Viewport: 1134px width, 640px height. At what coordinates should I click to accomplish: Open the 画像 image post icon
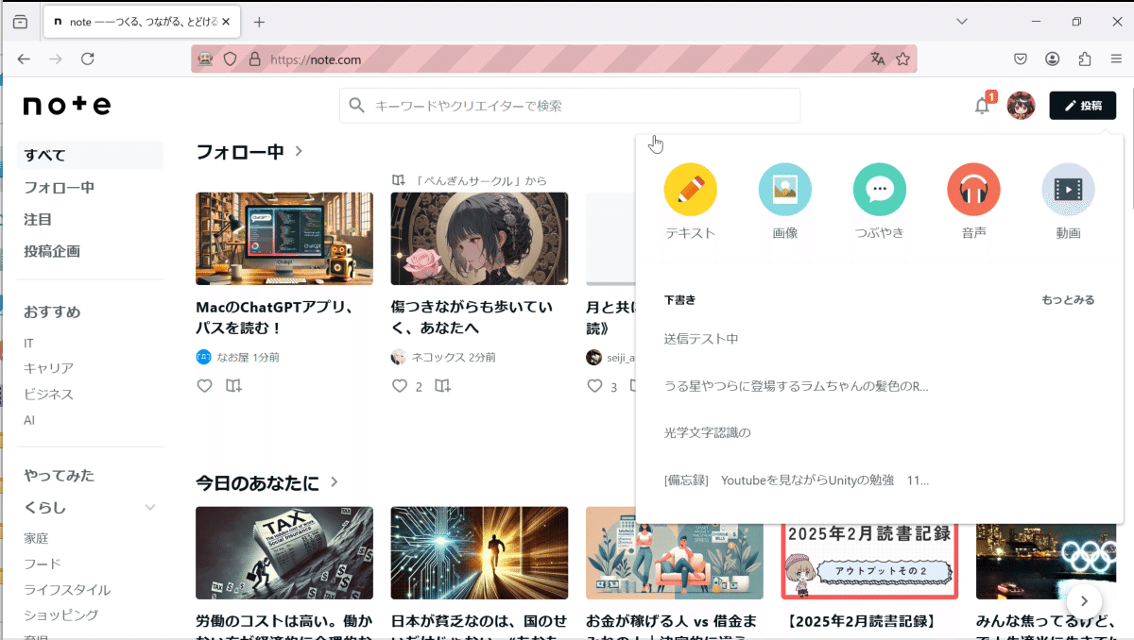pos(784,189)
